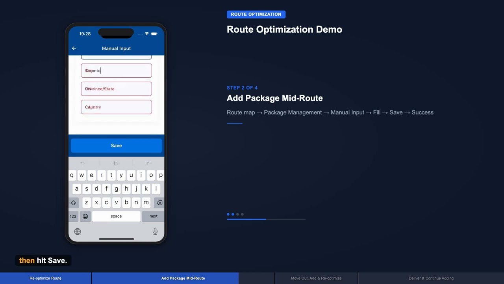
Task: Open the Move Out, Add & Re-optimize chapter
Action: tap(316, 278)
